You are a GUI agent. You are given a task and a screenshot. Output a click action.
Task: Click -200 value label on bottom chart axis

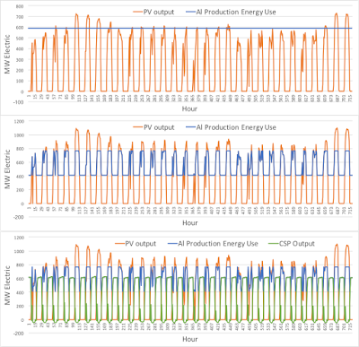(19, 334)
